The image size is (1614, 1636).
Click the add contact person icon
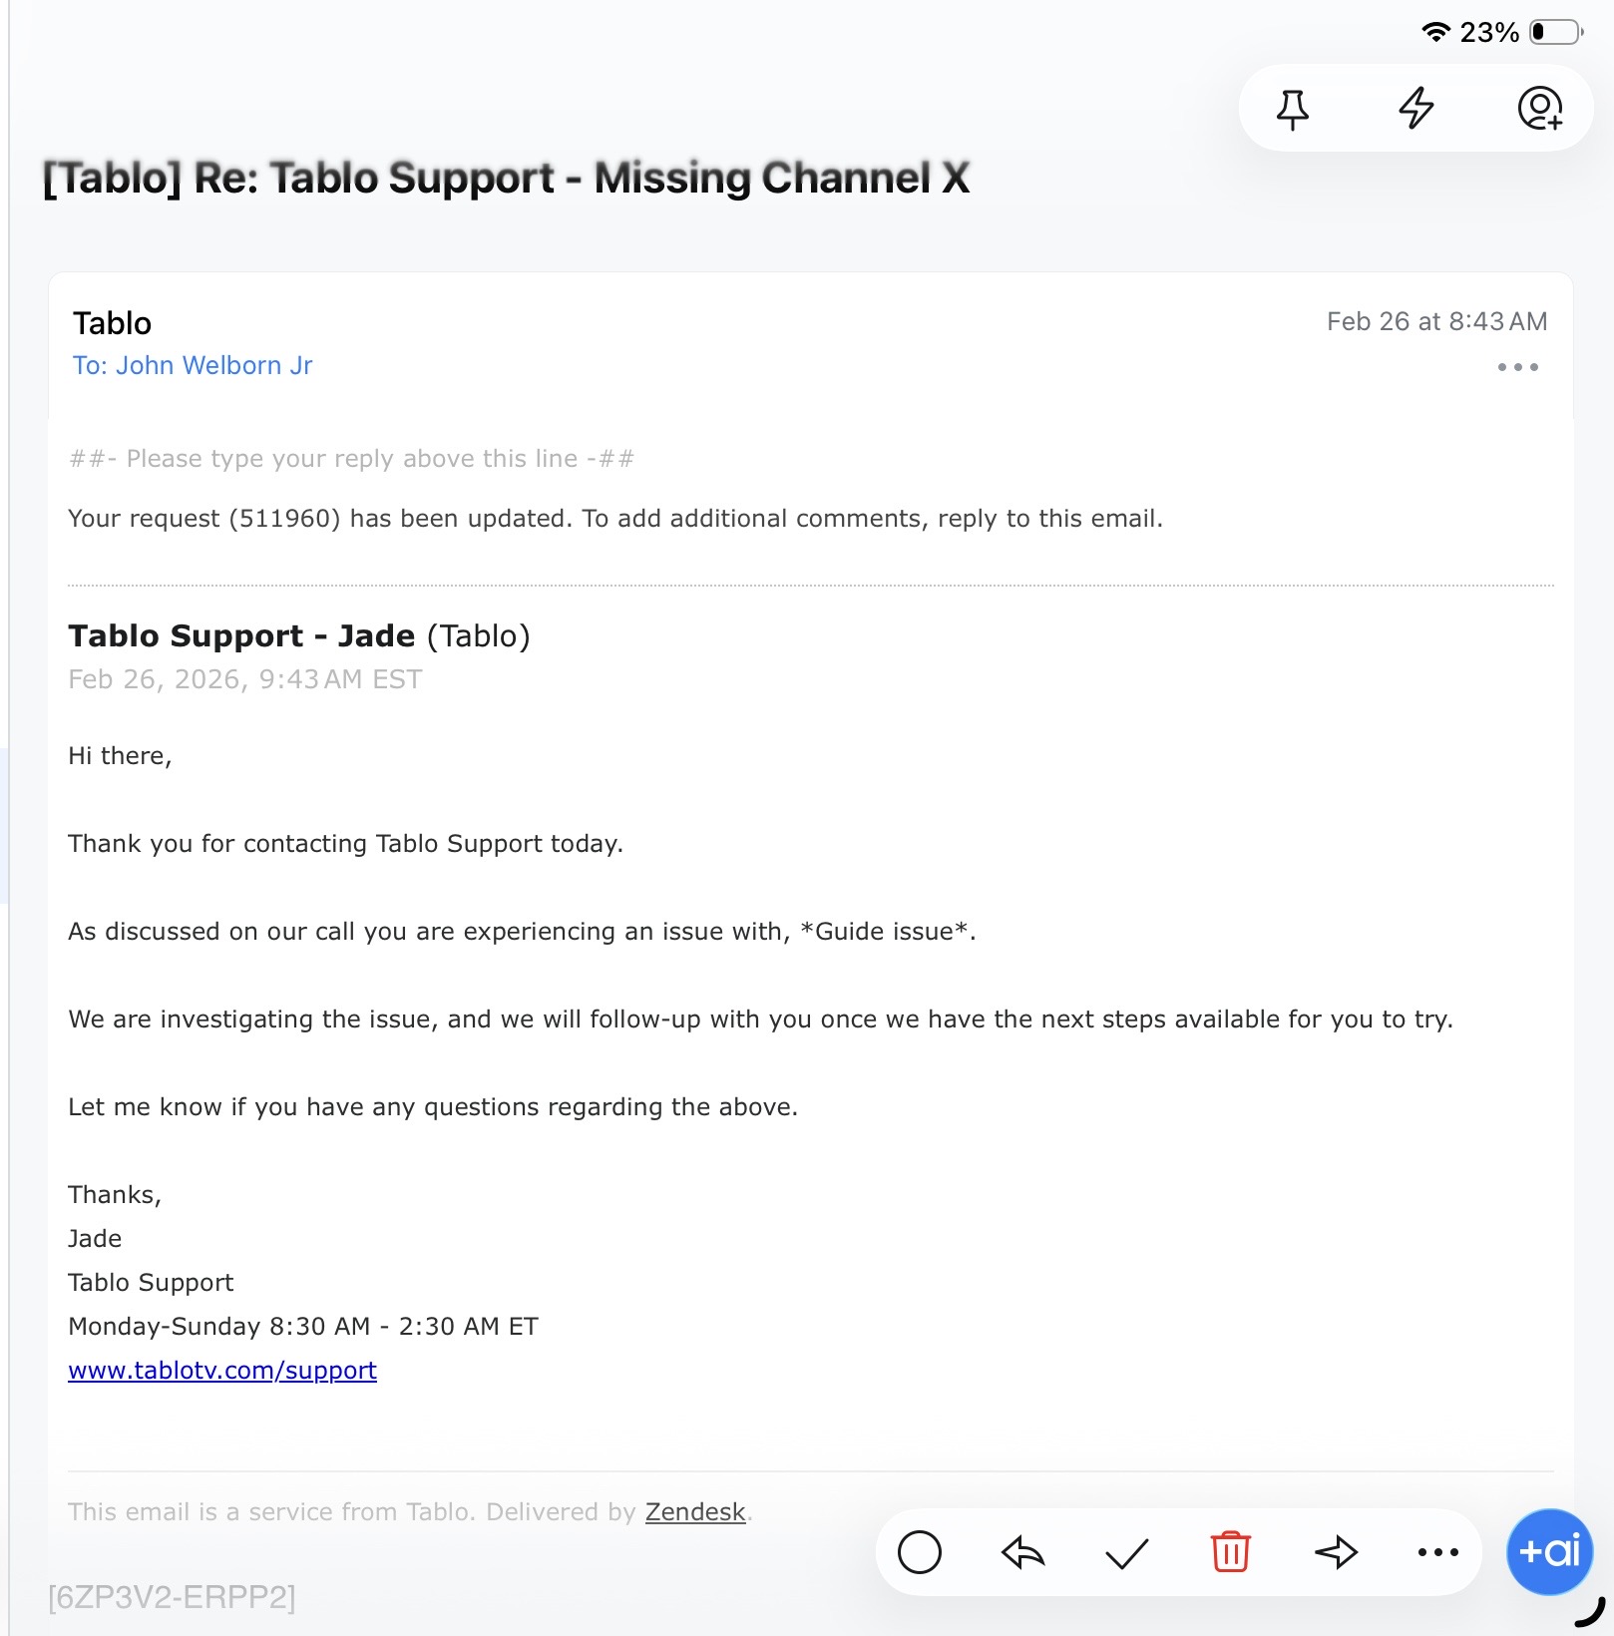click(1539, 109)
